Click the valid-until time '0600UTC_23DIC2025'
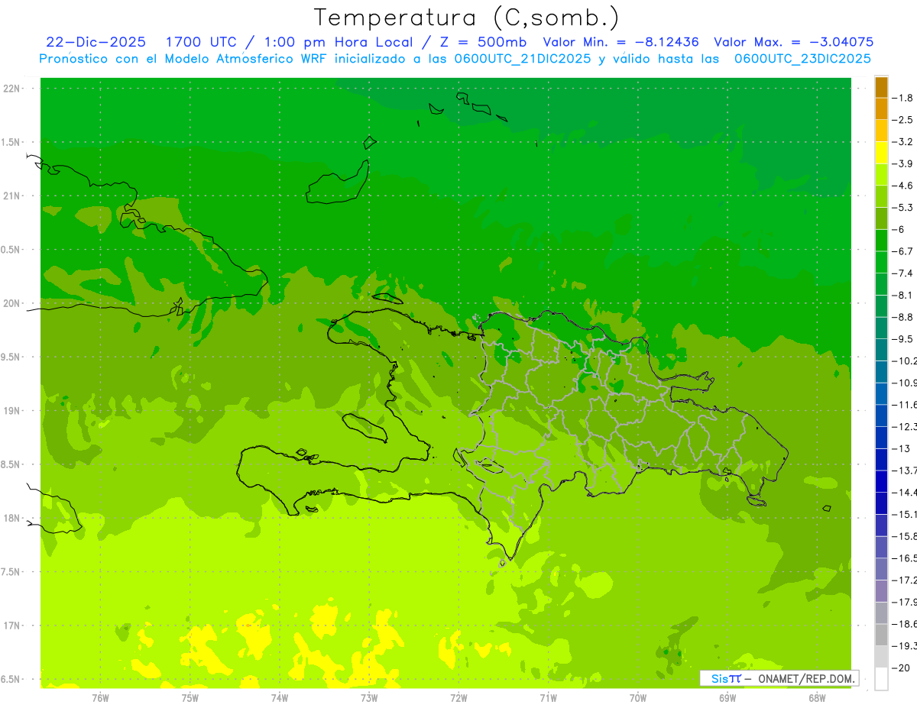Viewport: 917px width, 708px height. [x=802, y=59]
